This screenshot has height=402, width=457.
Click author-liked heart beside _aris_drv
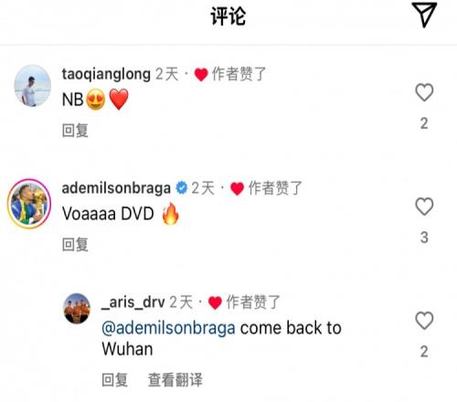pyautogui.click(x=215, y=303)
